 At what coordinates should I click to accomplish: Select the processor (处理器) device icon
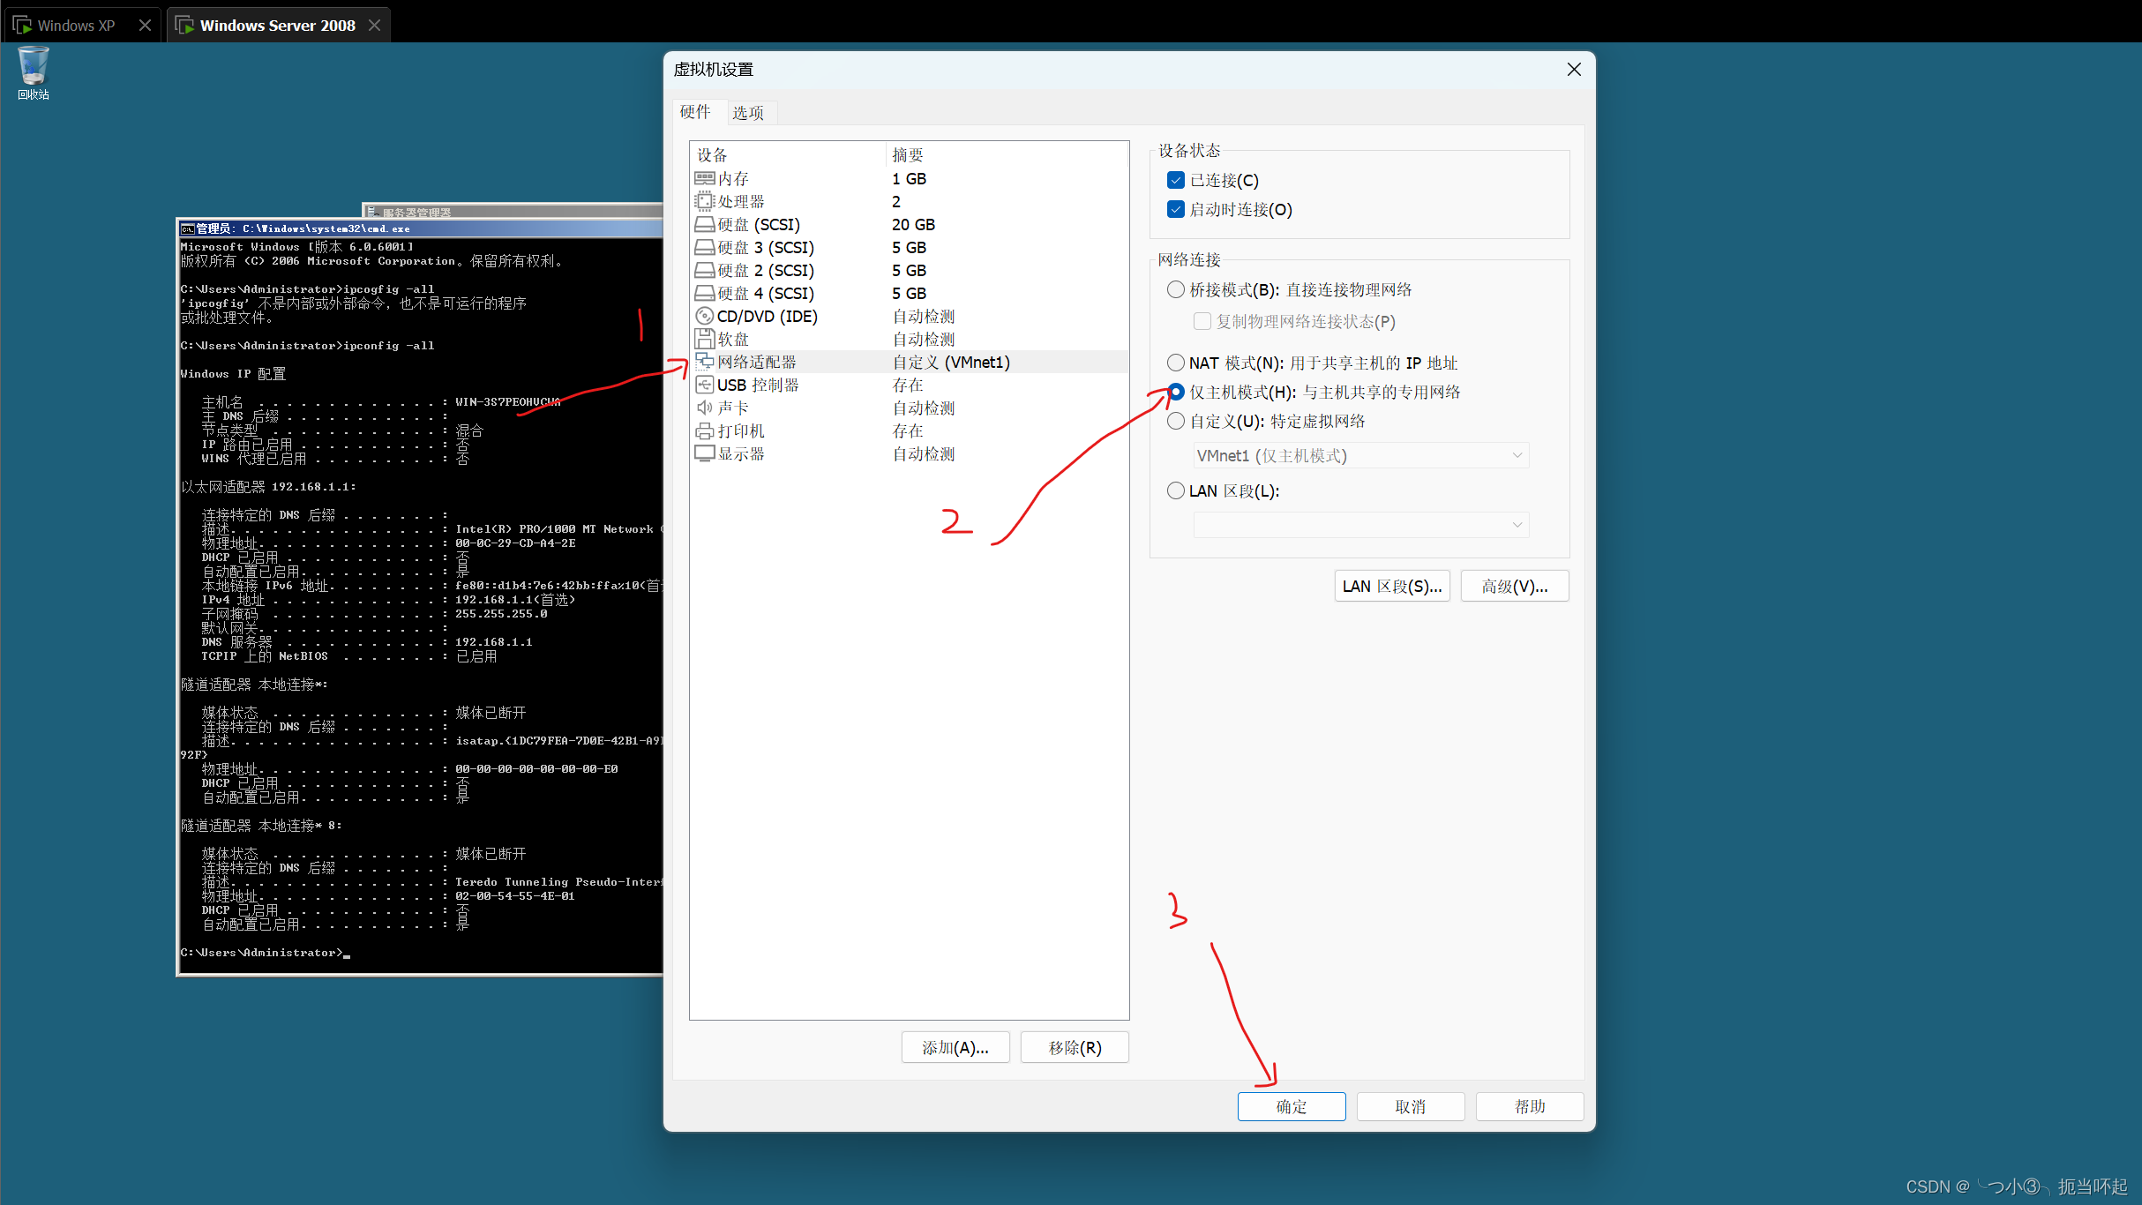(x=704, y=202)
